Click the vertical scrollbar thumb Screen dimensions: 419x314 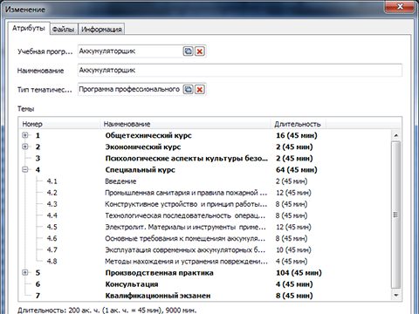(395, 215)
